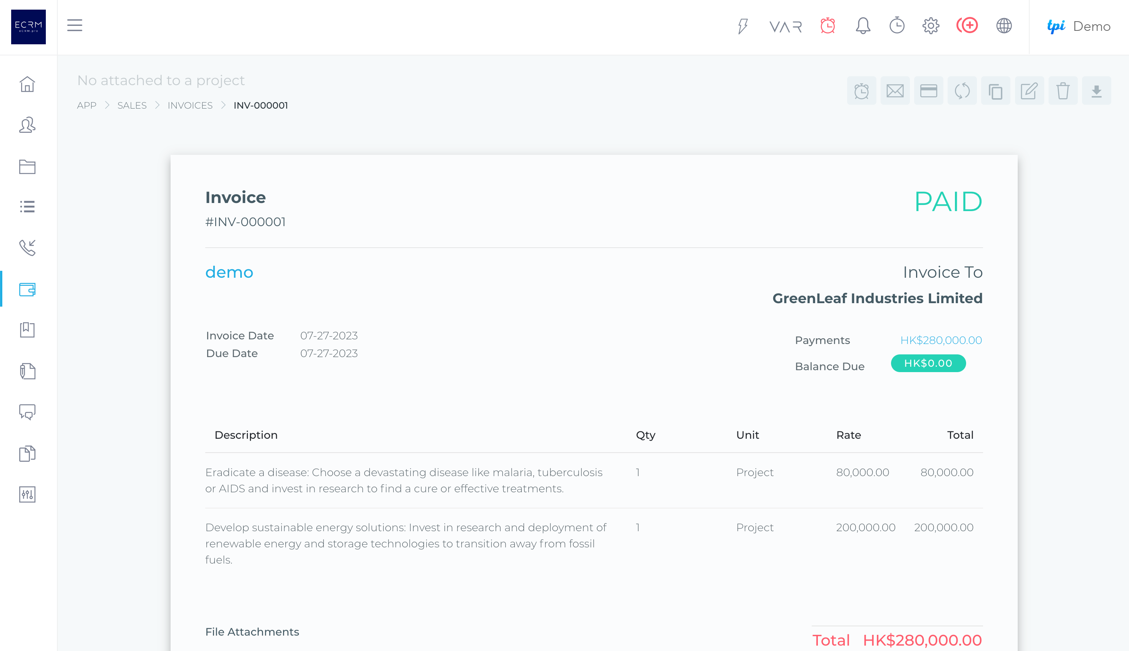This screenshot has height=651, width=1129.
Task: Open the sliders settings sidebar icon
Action: point(27,495)
